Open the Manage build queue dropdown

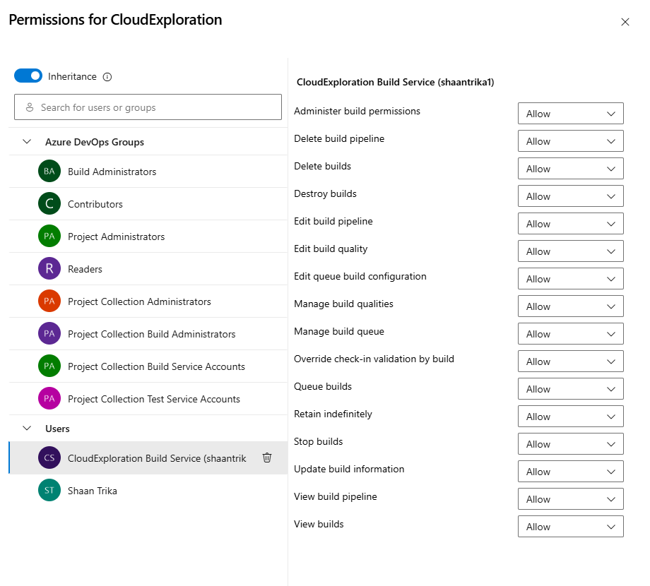[570, 334]
